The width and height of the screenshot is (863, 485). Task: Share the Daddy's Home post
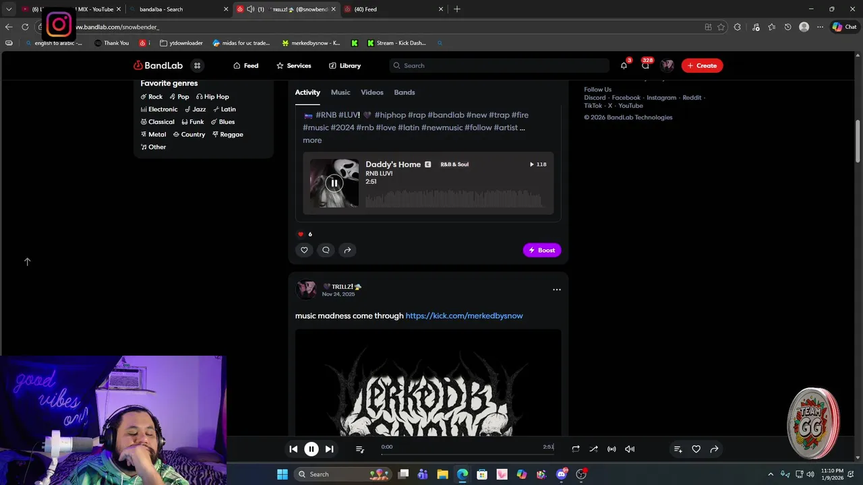click(347, 250)
